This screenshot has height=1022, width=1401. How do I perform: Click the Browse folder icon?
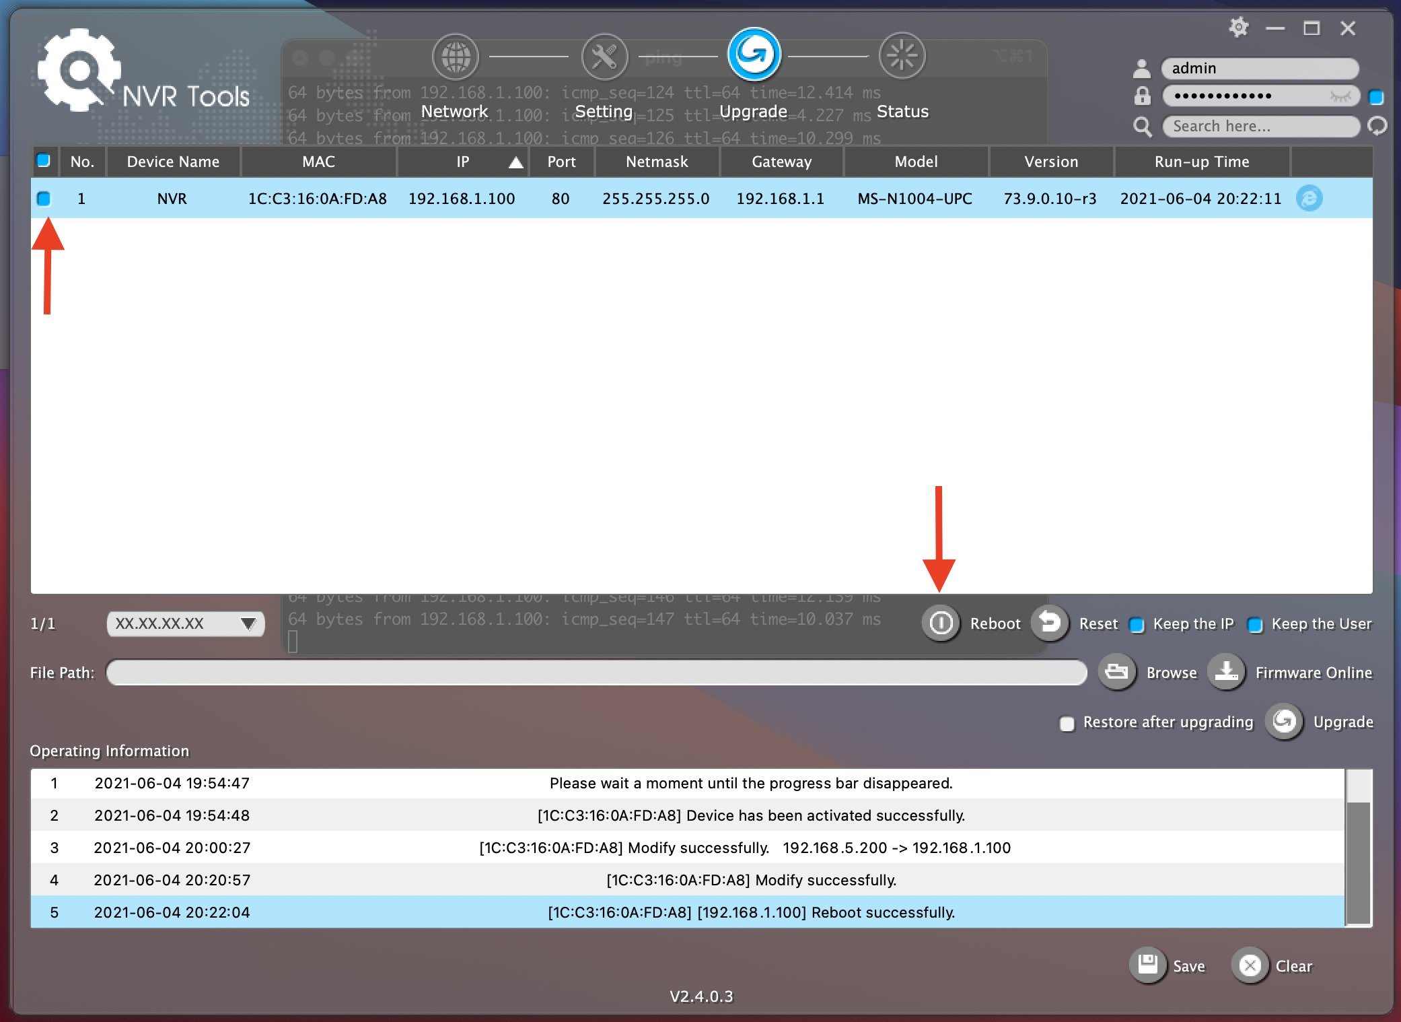(x=1117, y=672)
